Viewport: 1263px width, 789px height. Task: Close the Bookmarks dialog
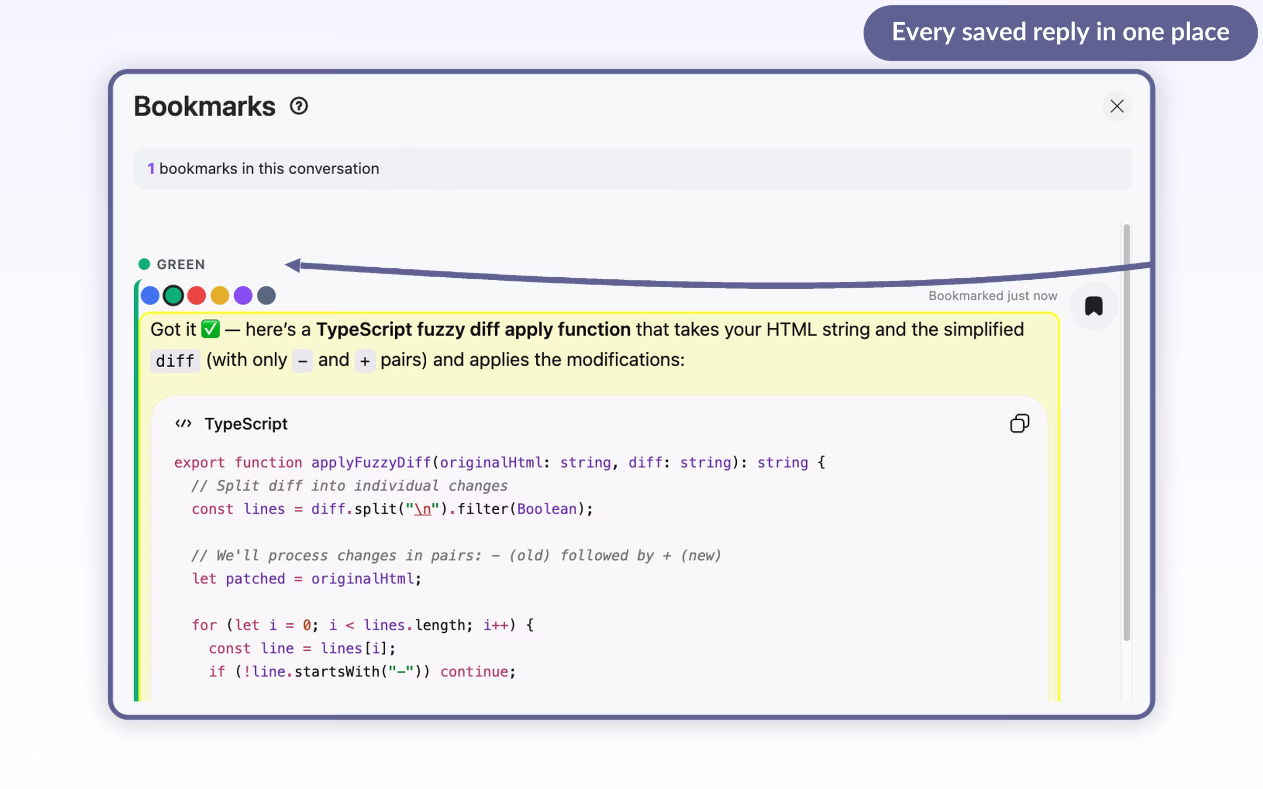(x=1117, y=106)
